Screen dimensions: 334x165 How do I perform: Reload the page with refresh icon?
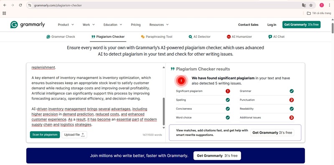click(20, 5)
